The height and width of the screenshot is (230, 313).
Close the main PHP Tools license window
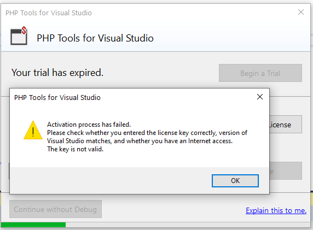click(x=301, y=12)
